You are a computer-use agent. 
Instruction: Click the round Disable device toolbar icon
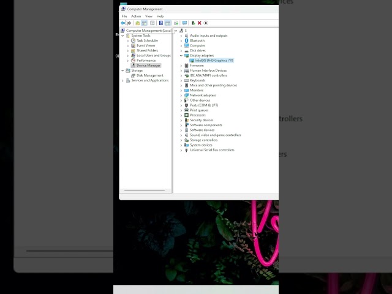coord(206,23)
